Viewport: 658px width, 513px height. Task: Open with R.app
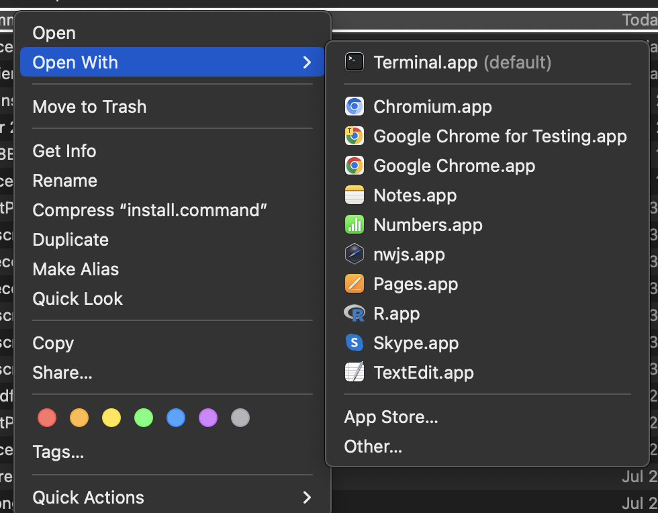click(x=487, y=314)
